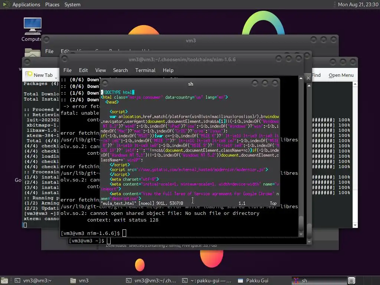Click the [vm3@vm3 ~]$ prompt in lower terminal
Image resolution: width=380 pixels, height=285 pixels.
[86, 240]
